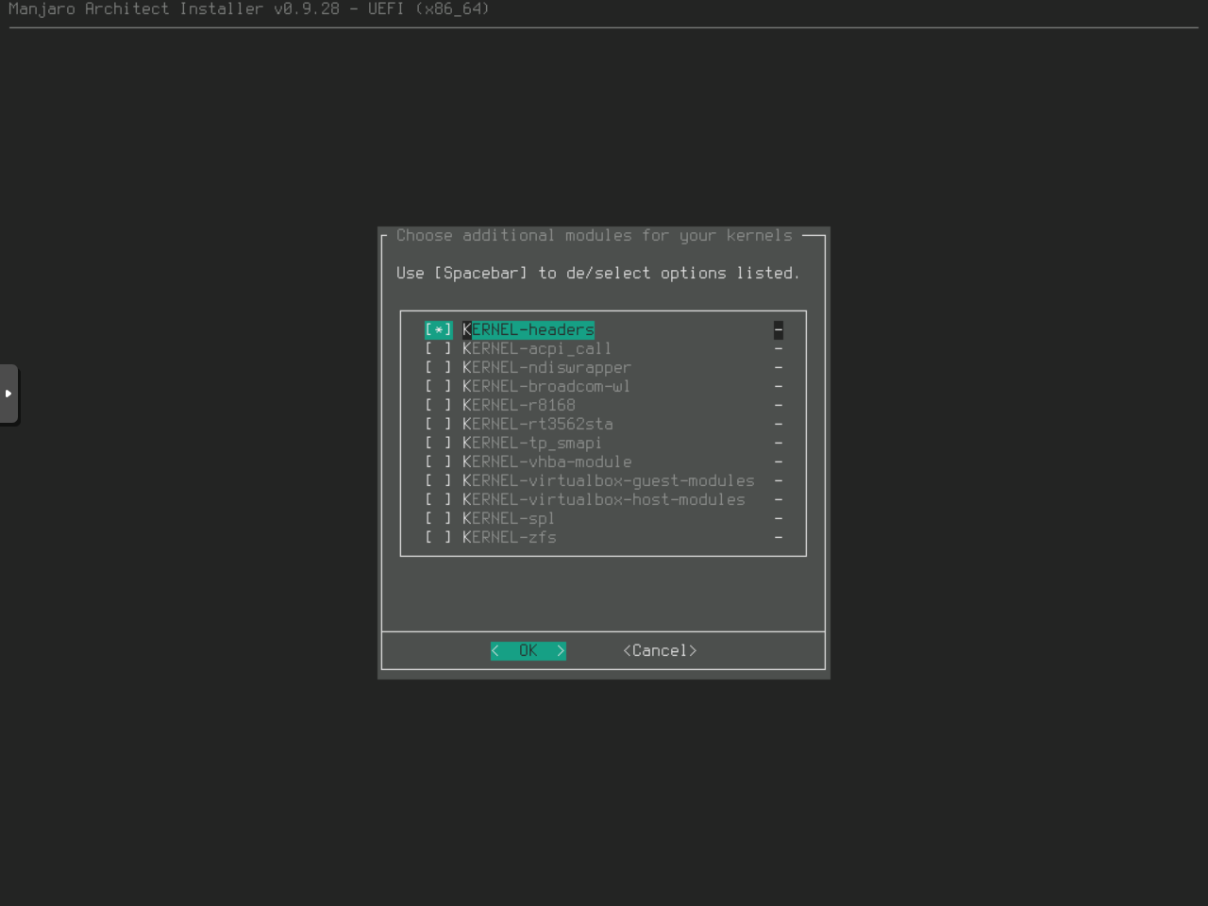This screenshot has width=1208, height=906.
Task: Toggle the KERNEL-broadcom-wl checkbox
Action: (x=438, y=387)
